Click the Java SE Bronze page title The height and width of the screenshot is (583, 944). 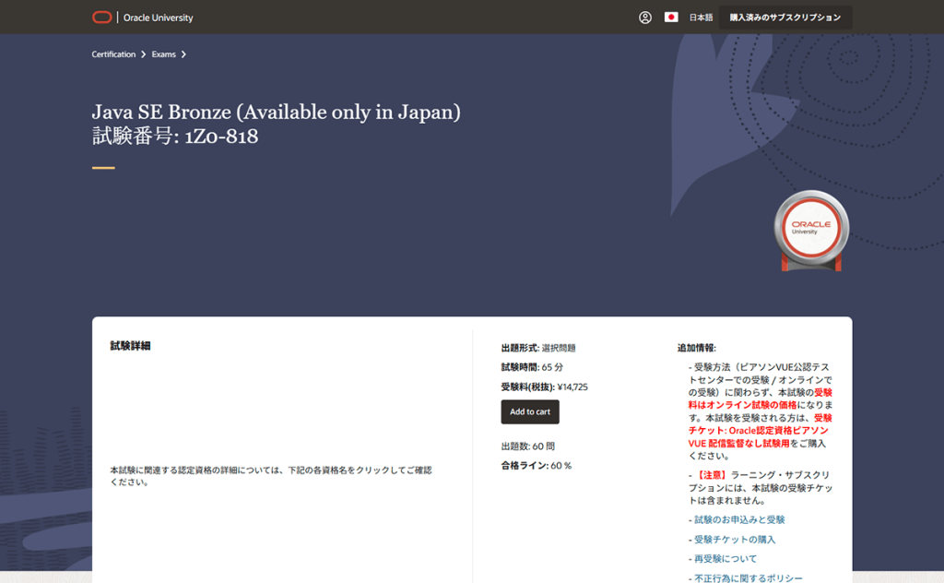coord(276,113)
